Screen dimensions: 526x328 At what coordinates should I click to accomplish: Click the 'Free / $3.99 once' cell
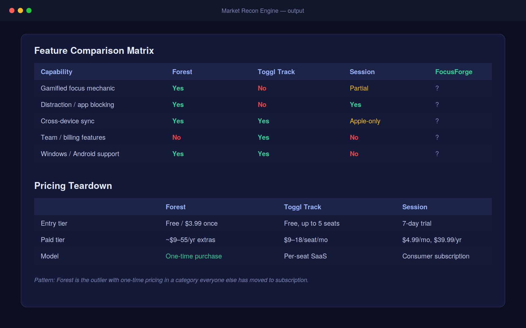(192, 223)
